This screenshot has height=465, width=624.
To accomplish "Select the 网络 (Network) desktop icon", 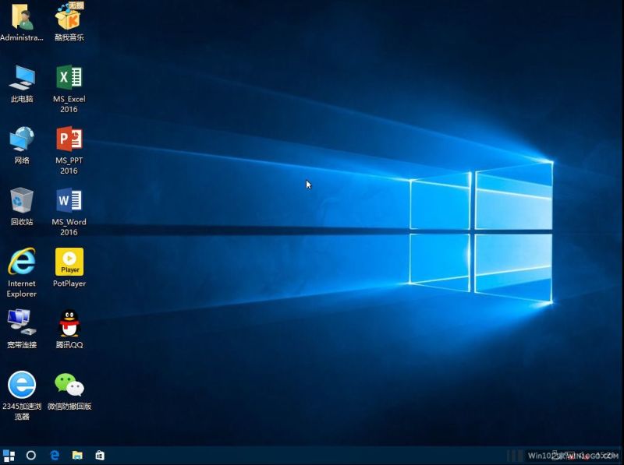I will (x=22, y=139).
